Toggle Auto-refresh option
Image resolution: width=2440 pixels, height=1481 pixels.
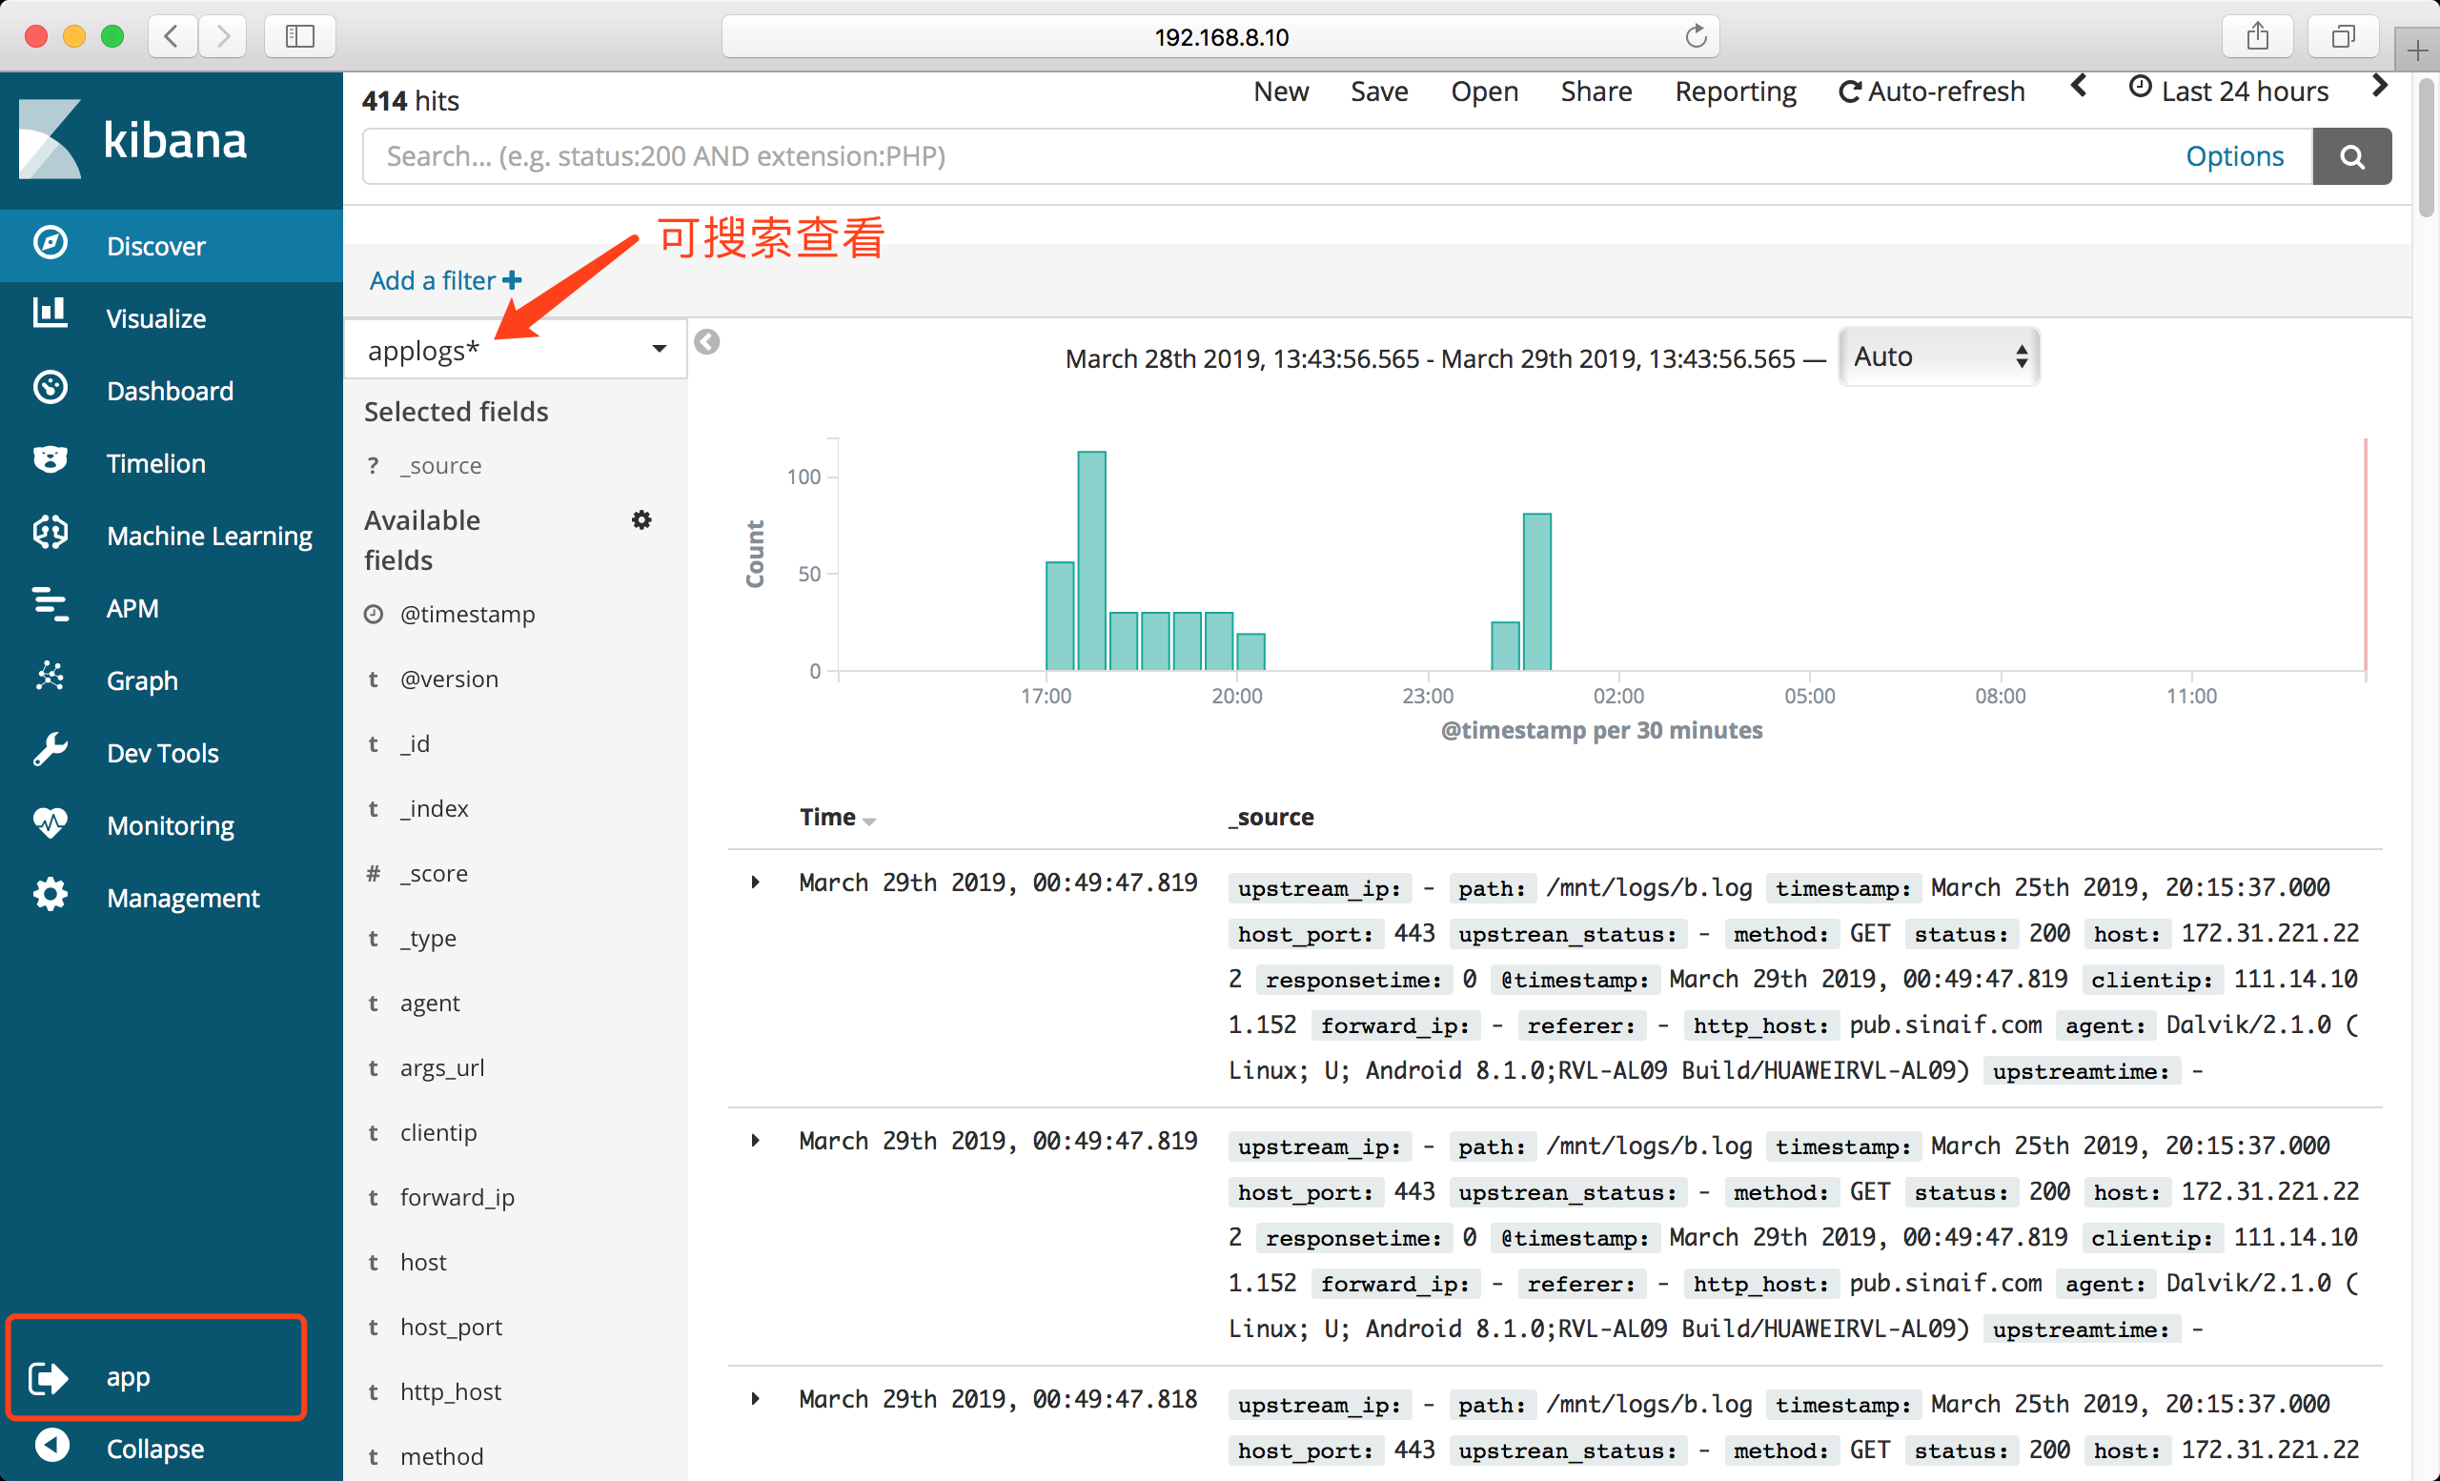(x=1931, y=91)
